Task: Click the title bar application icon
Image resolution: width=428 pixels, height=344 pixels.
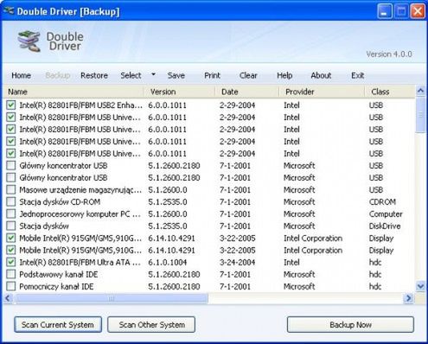Action: tap(9, 11)
